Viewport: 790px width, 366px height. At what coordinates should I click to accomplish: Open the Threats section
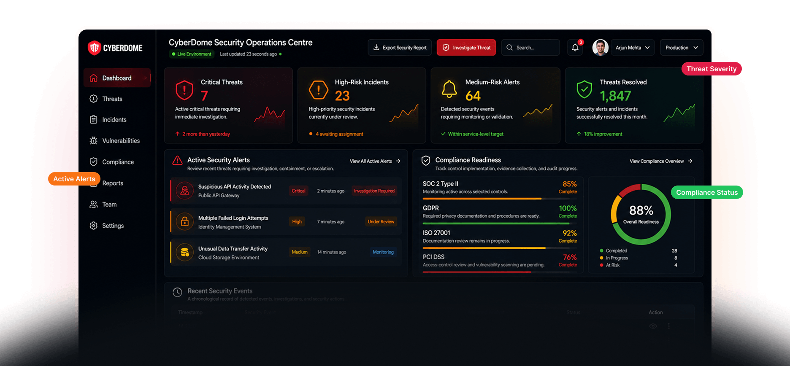(x=112, y=99)
